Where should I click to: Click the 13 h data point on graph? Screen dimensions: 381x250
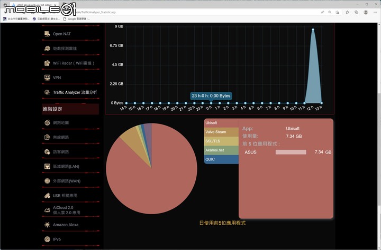click(x=322, y=103)
